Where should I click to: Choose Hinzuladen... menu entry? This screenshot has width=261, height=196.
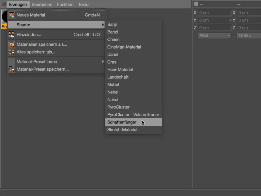tap(56, 35)
